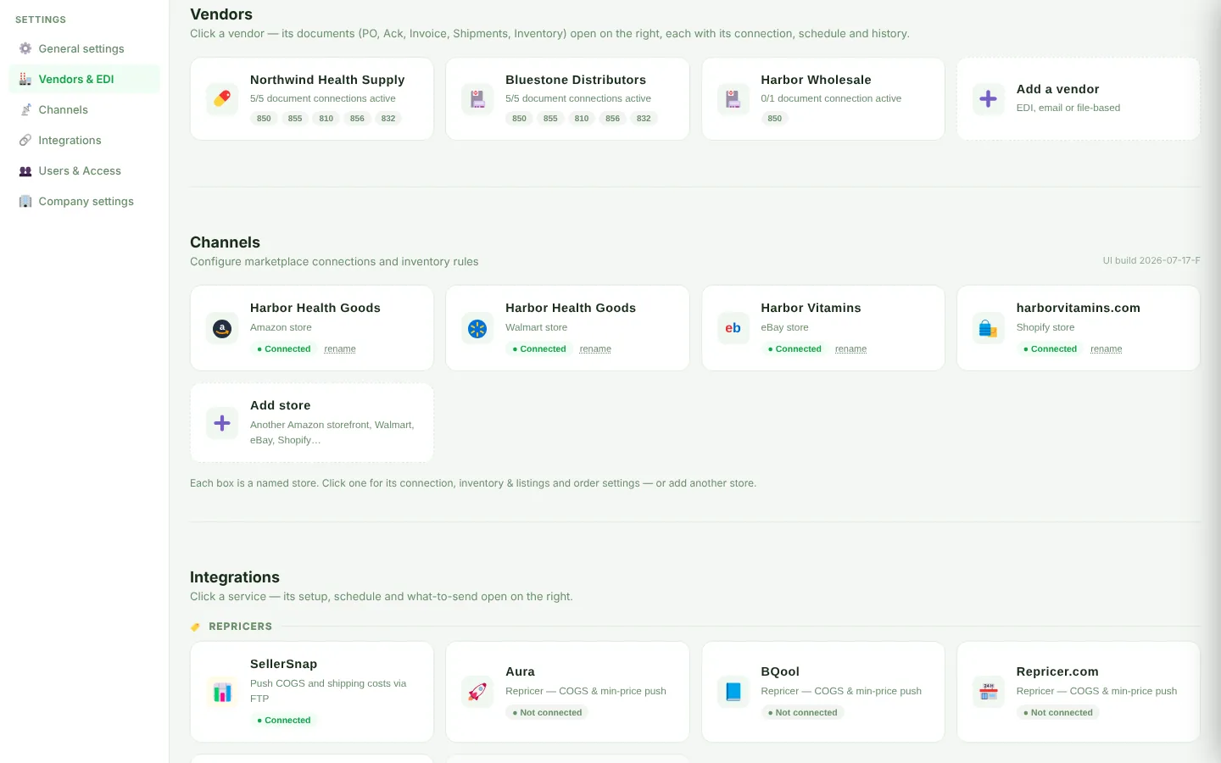Image resolution: width=1221 pixels, height=763 pixels.
Task: Click the SellerSnap chart icon
Action: click(222, 692)
